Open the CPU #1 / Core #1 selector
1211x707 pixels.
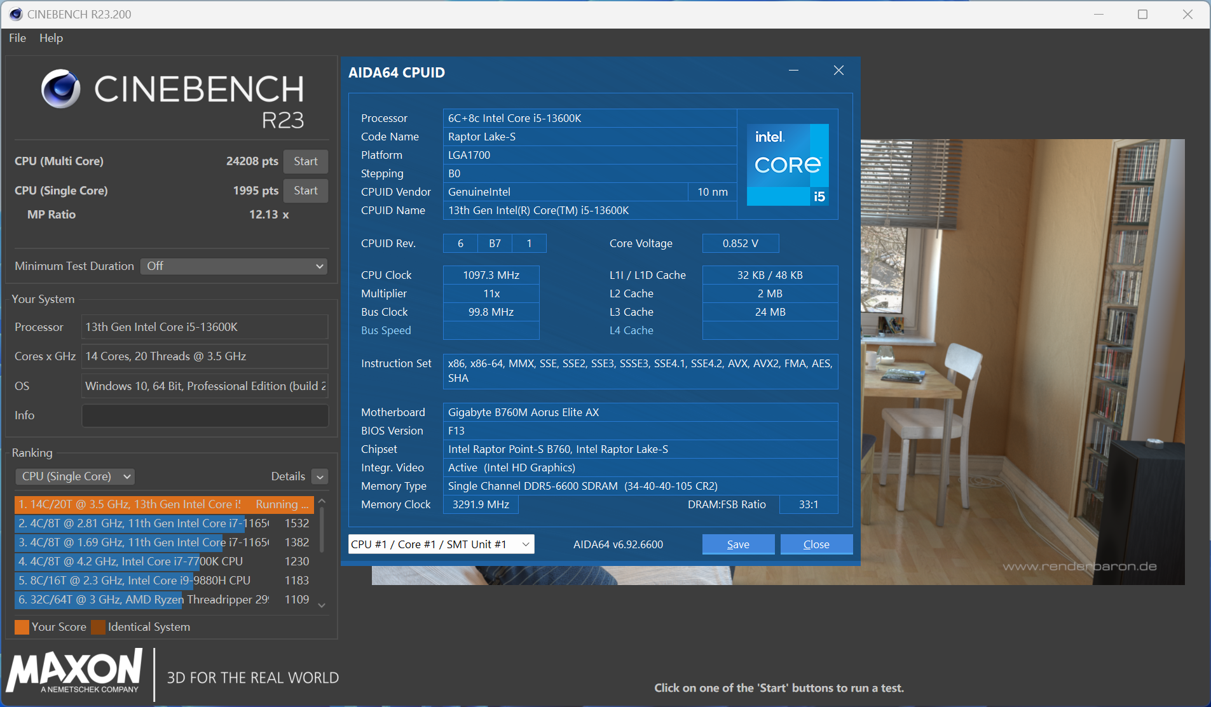pos(441,544)
